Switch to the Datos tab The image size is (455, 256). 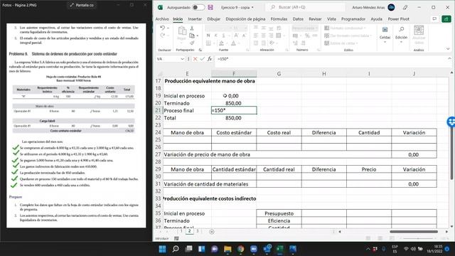[x=298, y=19]
